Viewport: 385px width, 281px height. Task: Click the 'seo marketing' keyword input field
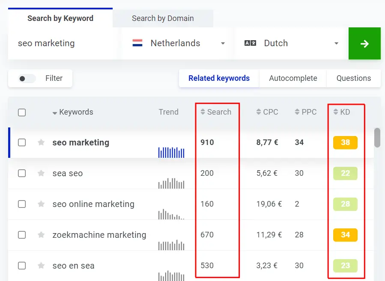pos(62,44)
